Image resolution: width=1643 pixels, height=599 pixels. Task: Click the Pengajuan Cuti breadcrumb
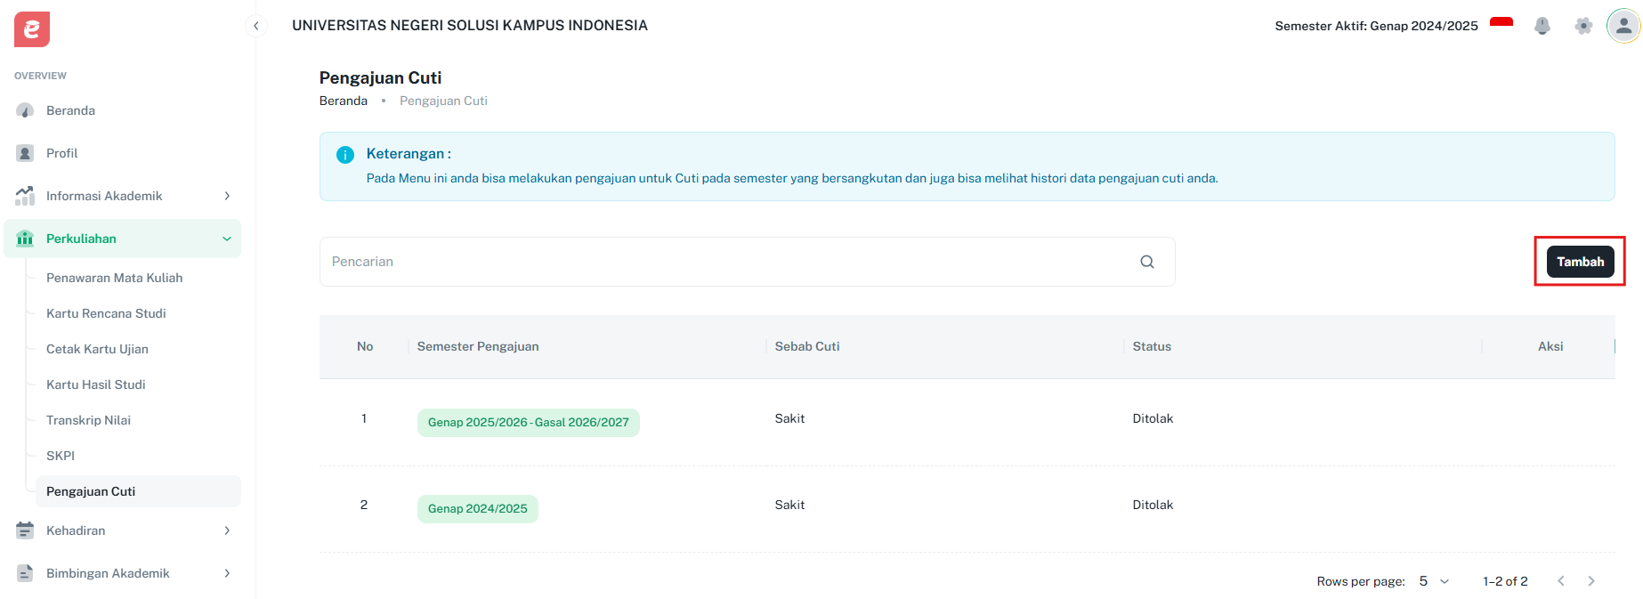point(443,101)
